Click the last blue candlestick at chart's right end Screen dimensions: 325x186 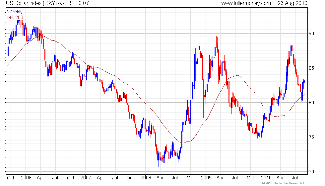pyautogui.click(x=304, y=81)
